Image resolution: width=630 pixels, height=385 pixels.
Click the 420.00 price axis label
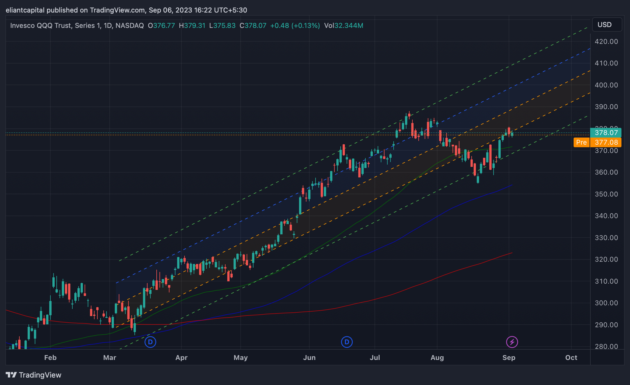606,42
